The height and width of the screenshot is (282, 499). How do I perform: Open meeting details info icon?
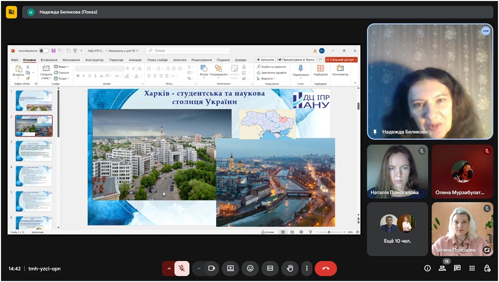428,268
